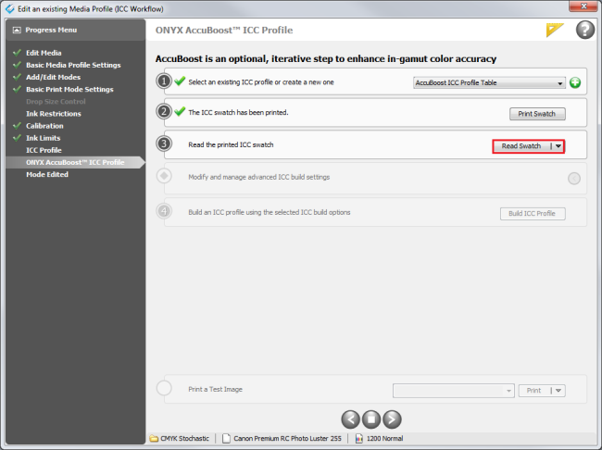Click the yellow triangle ruler icon
Image resolution: width=602 pixels, height=450 pixels.
[555, 30]
